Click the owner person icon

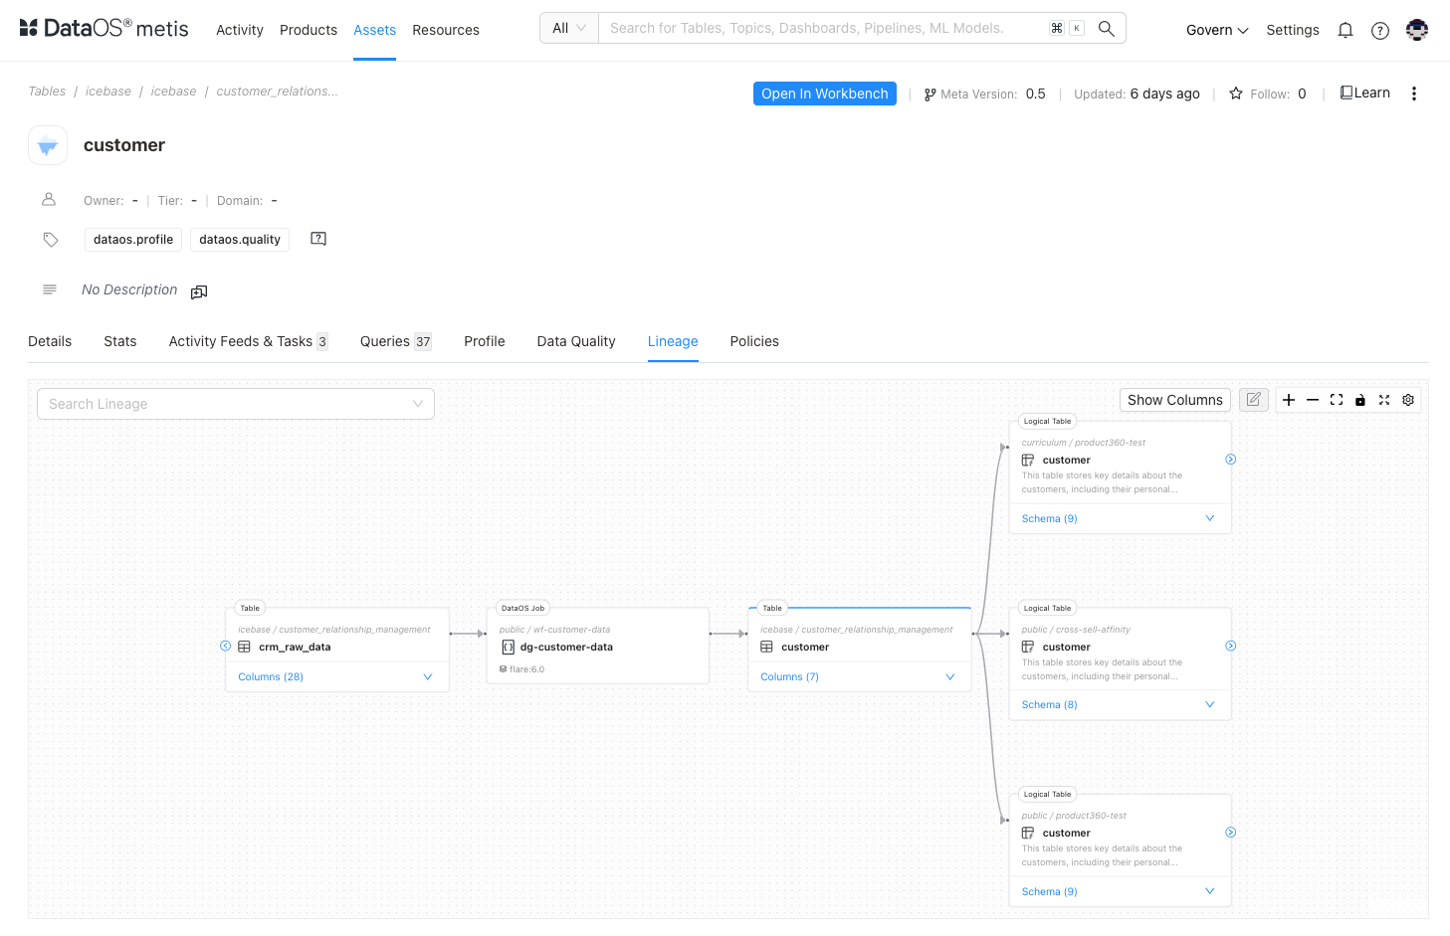(x=49, y=200)
